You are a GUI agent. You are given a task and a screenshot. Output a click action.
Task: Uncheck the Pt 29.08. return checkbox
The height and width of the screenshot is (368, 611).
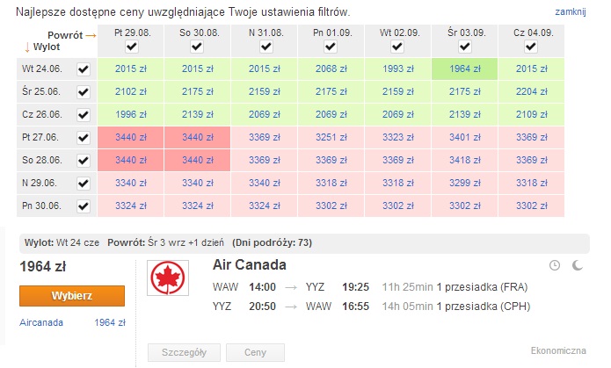pos(132,47)
